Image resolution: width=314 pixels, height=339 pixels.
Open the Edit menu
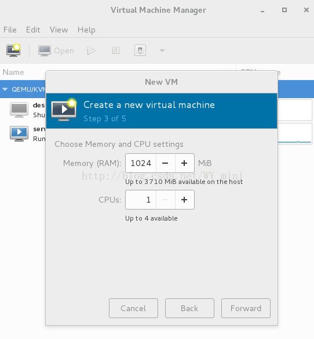coord(33,30)
